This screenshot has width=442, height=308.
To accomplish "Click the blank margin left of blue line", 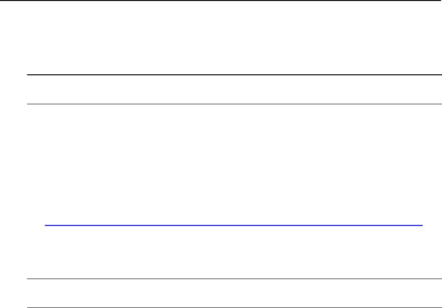I will [36, 225].
